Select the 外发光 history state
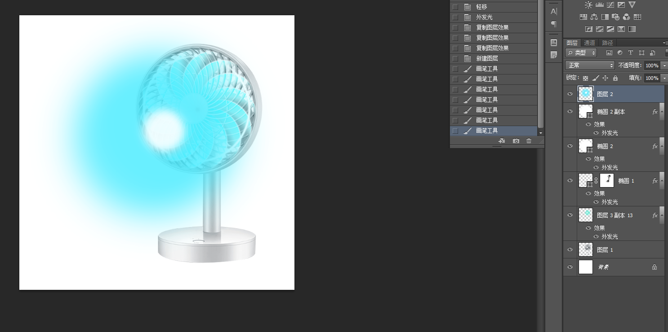Image resolution: width=668 pixels, height=332 pixels. [x=494, y=17]
